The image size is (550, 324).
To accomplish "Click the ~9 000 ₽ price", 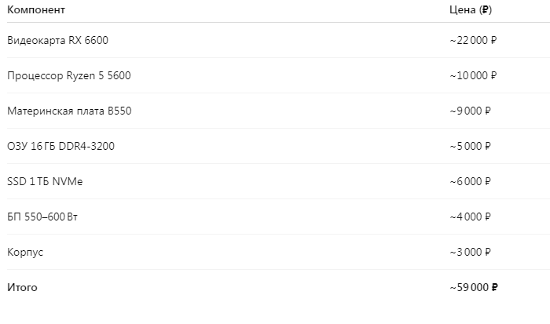I will pos(470,111).
